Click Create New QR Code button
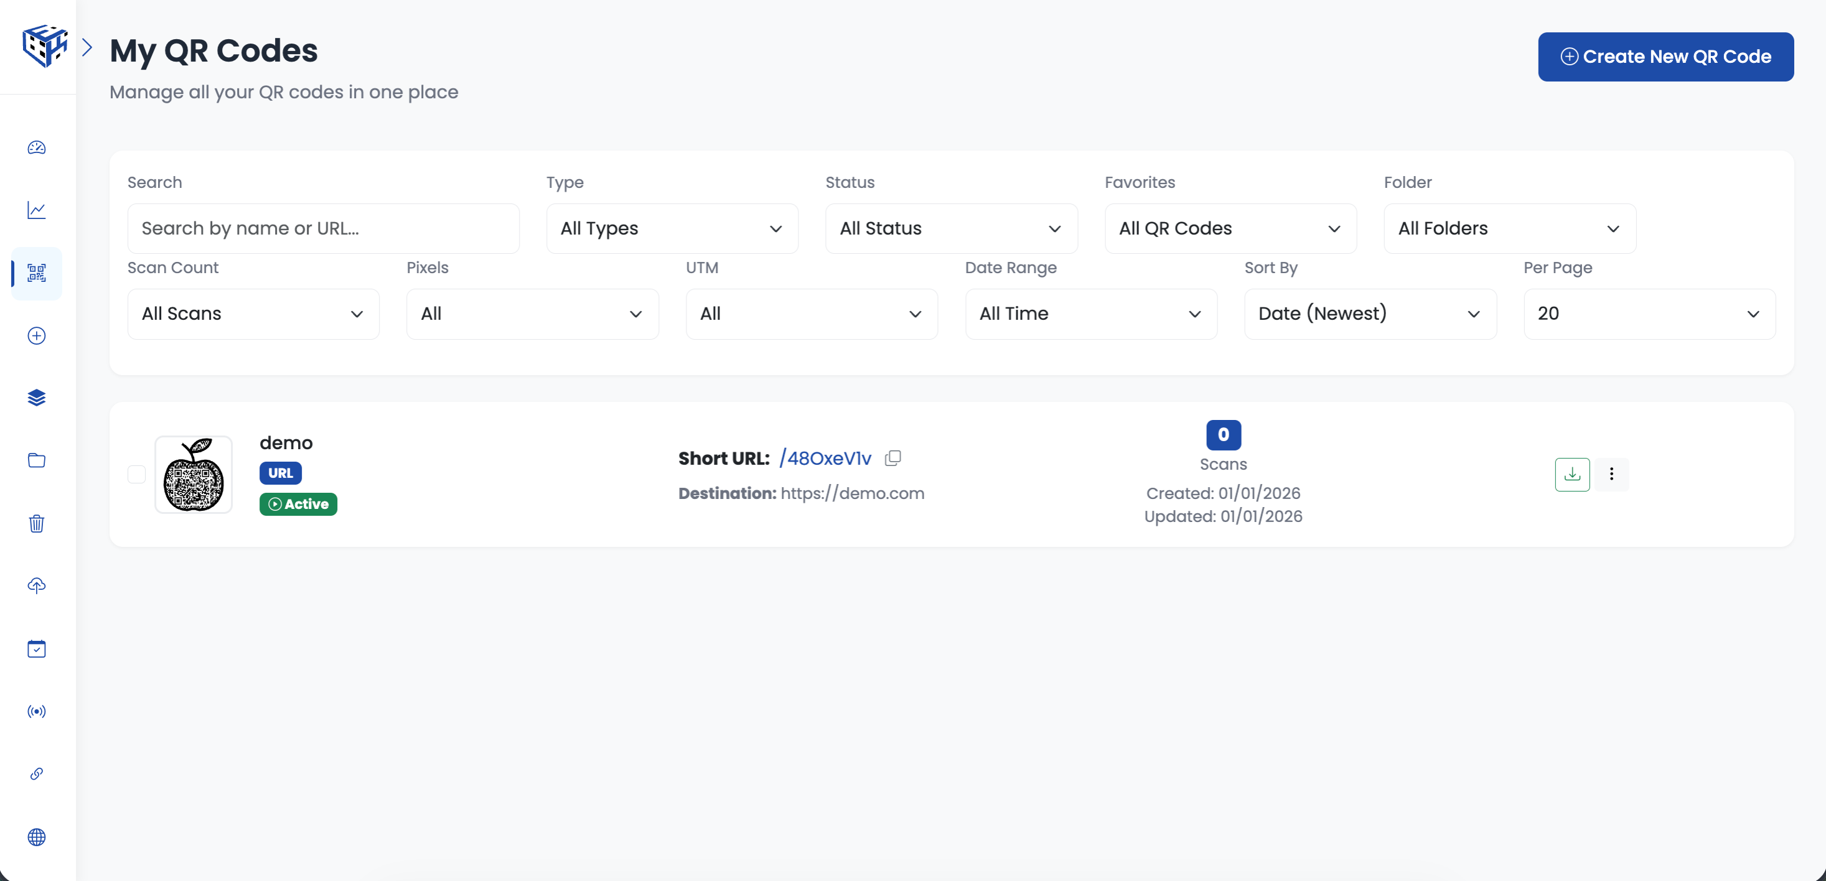 click(1665, 57)
